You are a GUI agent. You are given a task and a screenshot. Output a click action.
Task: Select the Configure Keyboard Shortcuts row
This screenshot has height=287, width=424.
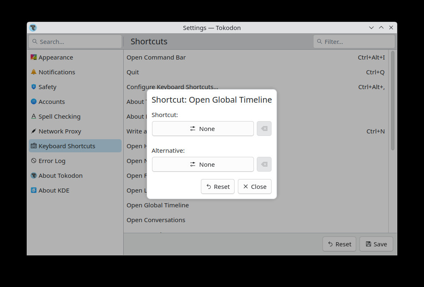click(x=256, y=87)
